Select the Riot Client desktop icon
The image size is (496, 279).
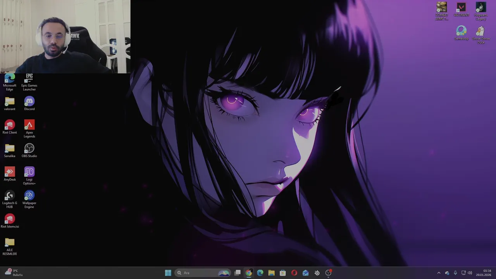(10, 127)
